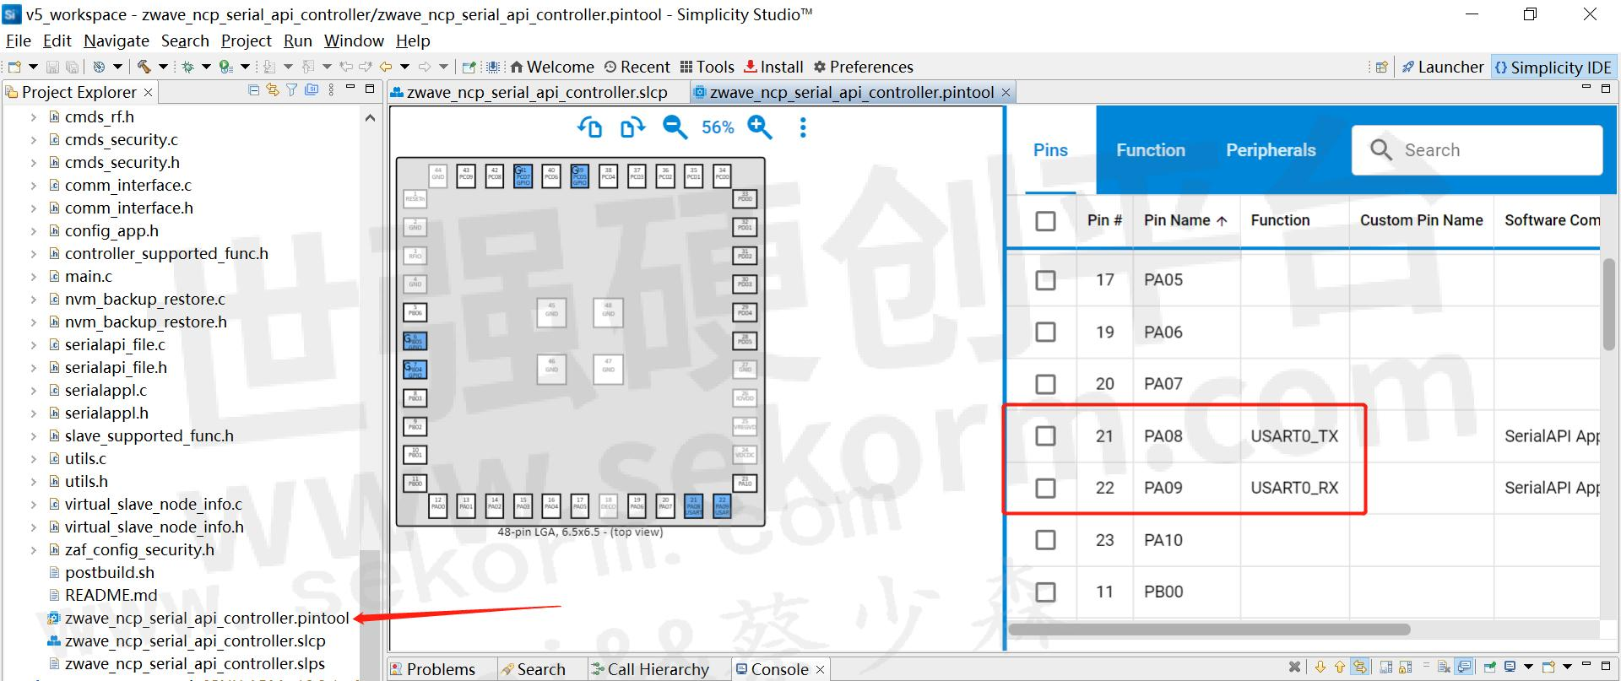Switch to the Peripherals tab
Viewport: 1621px width, 681px height.
point(1271,150)
